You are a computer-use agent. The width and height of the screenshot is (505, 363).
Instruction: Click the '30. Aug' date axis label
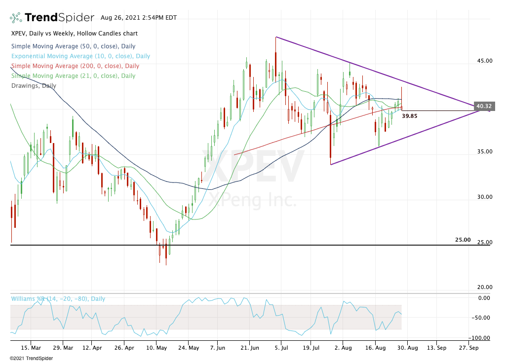click(x=407, y=348)
